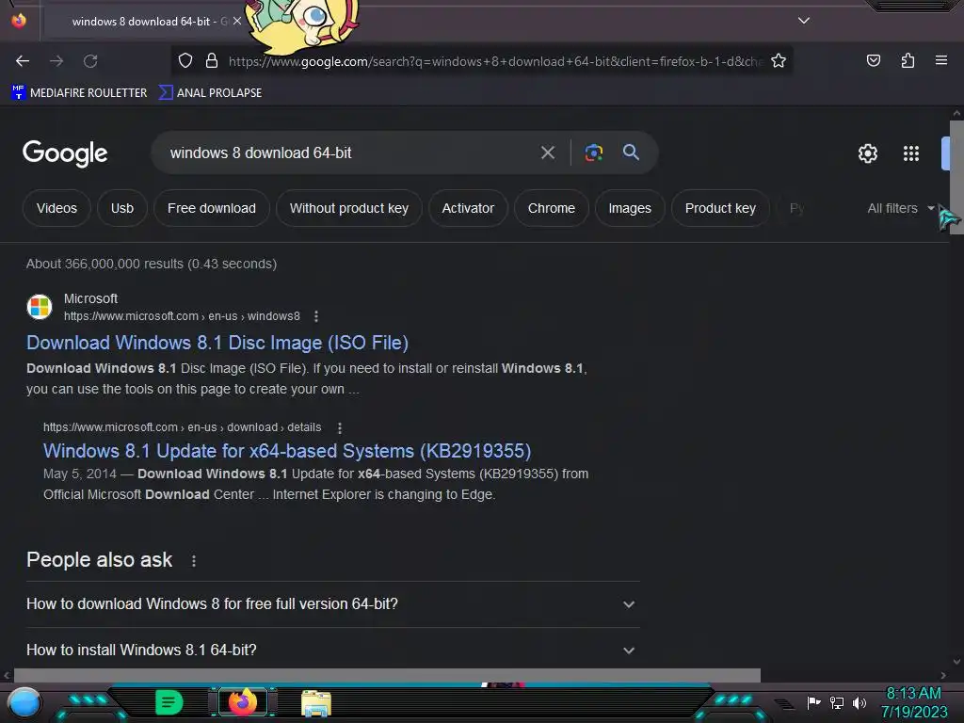This screenshot has height=723, width=964.
Task: Select the Usb filter chip
Action: pyautogui.click(x=122, y=208)
